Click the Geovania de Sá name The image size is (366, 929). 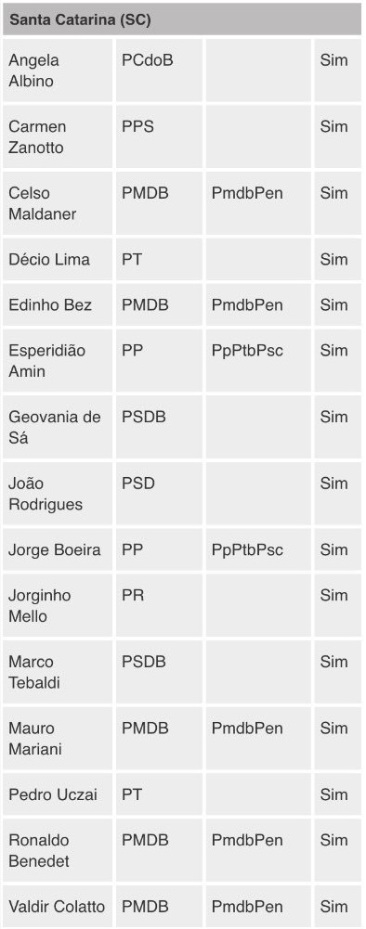click(x=55, y=427)
